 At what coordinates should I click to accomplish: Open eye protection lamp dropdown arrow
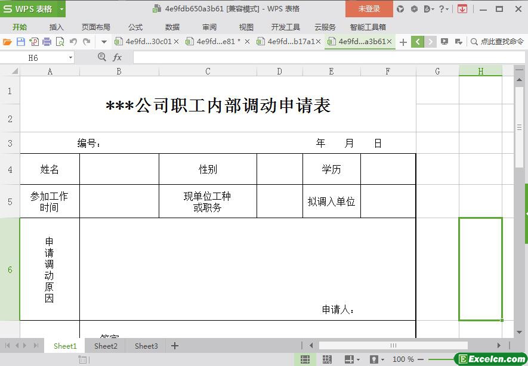point(382,359)
